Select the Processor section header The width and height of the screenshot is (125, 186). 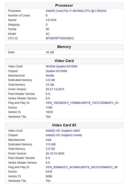[x=64, y=6]
